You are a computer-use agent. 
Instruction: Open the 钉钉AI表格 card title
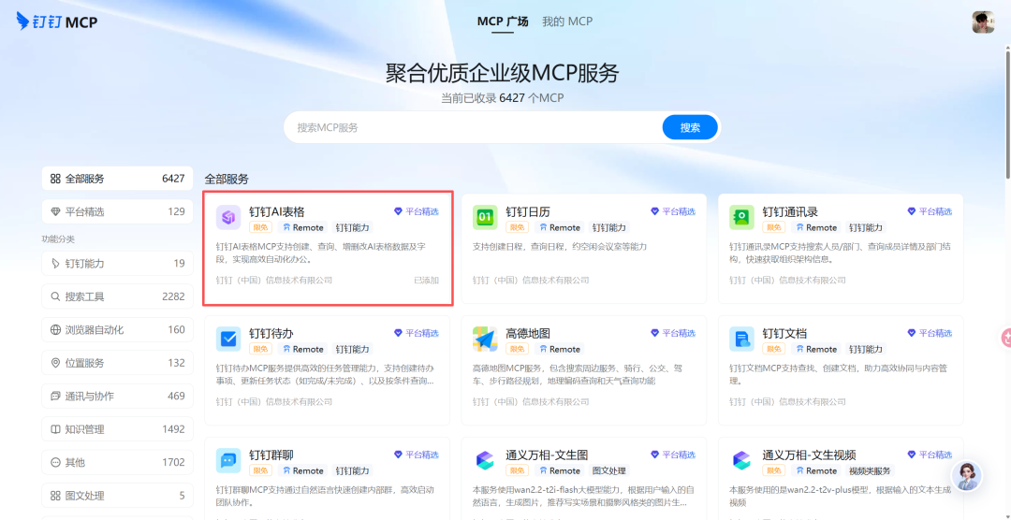pyautogui.click(x=276, y=211)
